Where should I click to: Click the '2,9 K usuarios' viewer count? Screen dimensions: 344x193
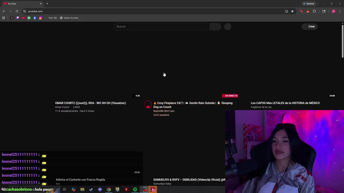tap(161, 115)
